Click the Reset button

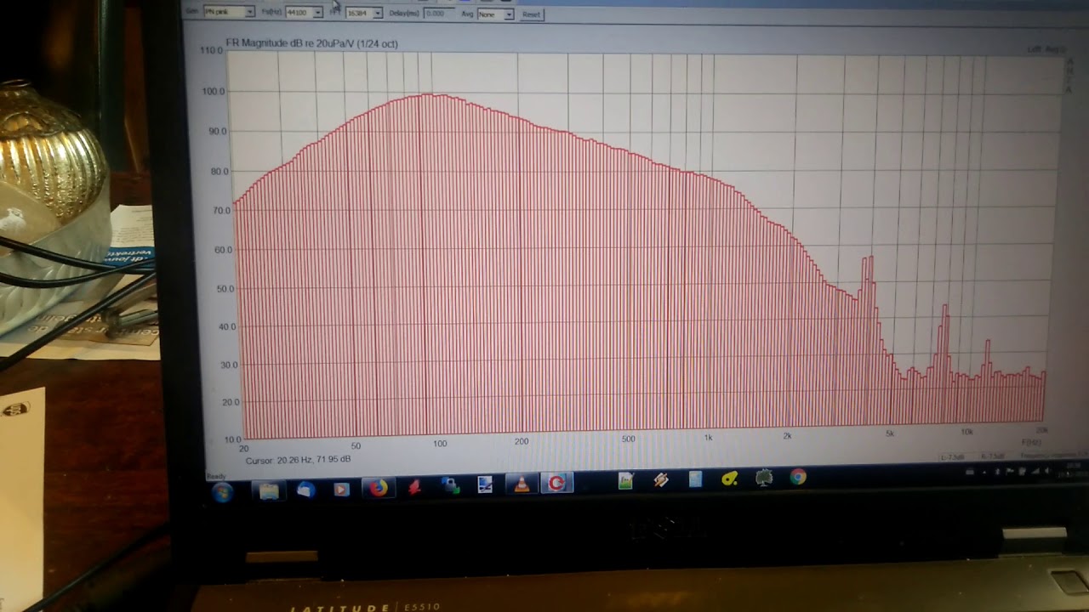(x=531, y=15)
